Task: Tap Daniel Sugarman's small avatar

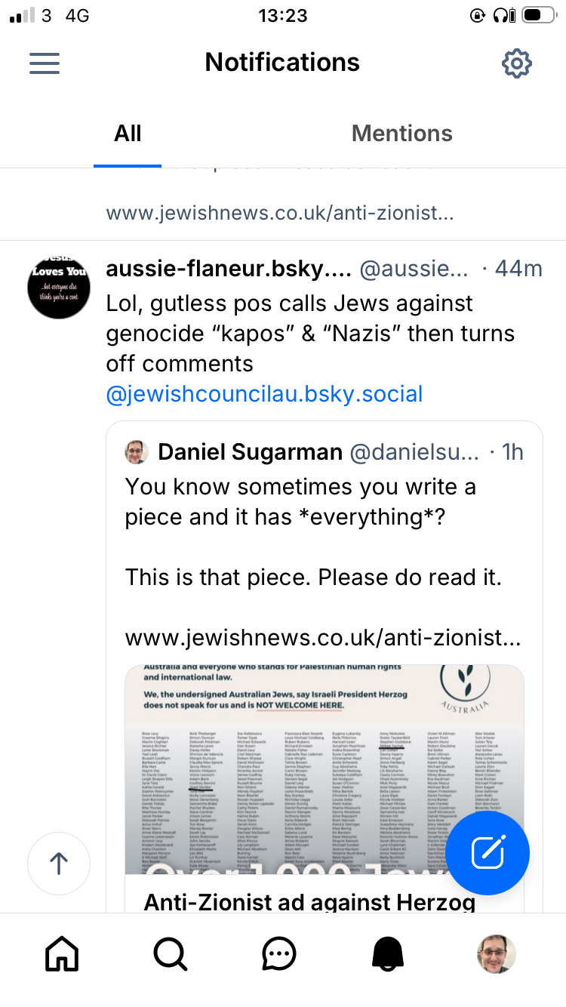Action: pos(137,452)
